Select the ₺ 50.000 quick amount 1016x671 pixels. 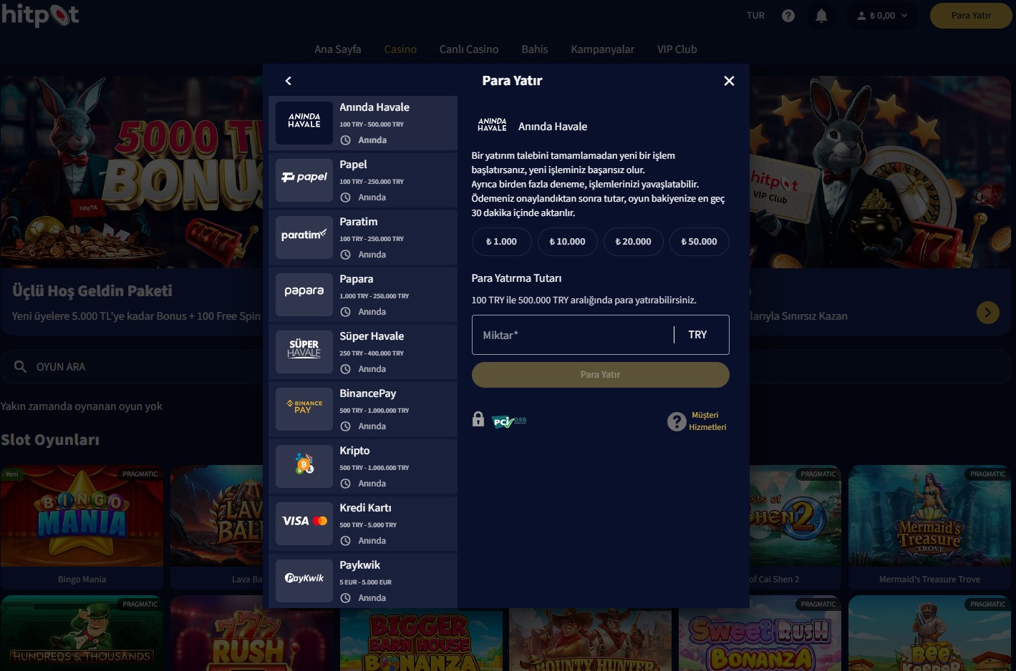[x=699, y=242]
